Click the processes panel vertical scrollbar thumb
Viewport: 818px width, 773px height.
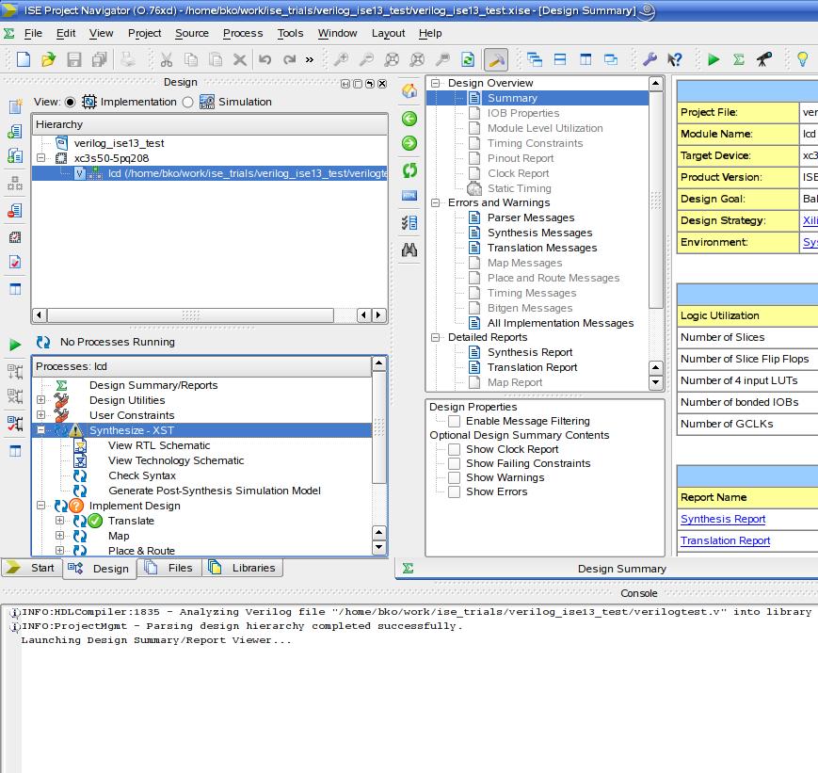pos(379,427)
